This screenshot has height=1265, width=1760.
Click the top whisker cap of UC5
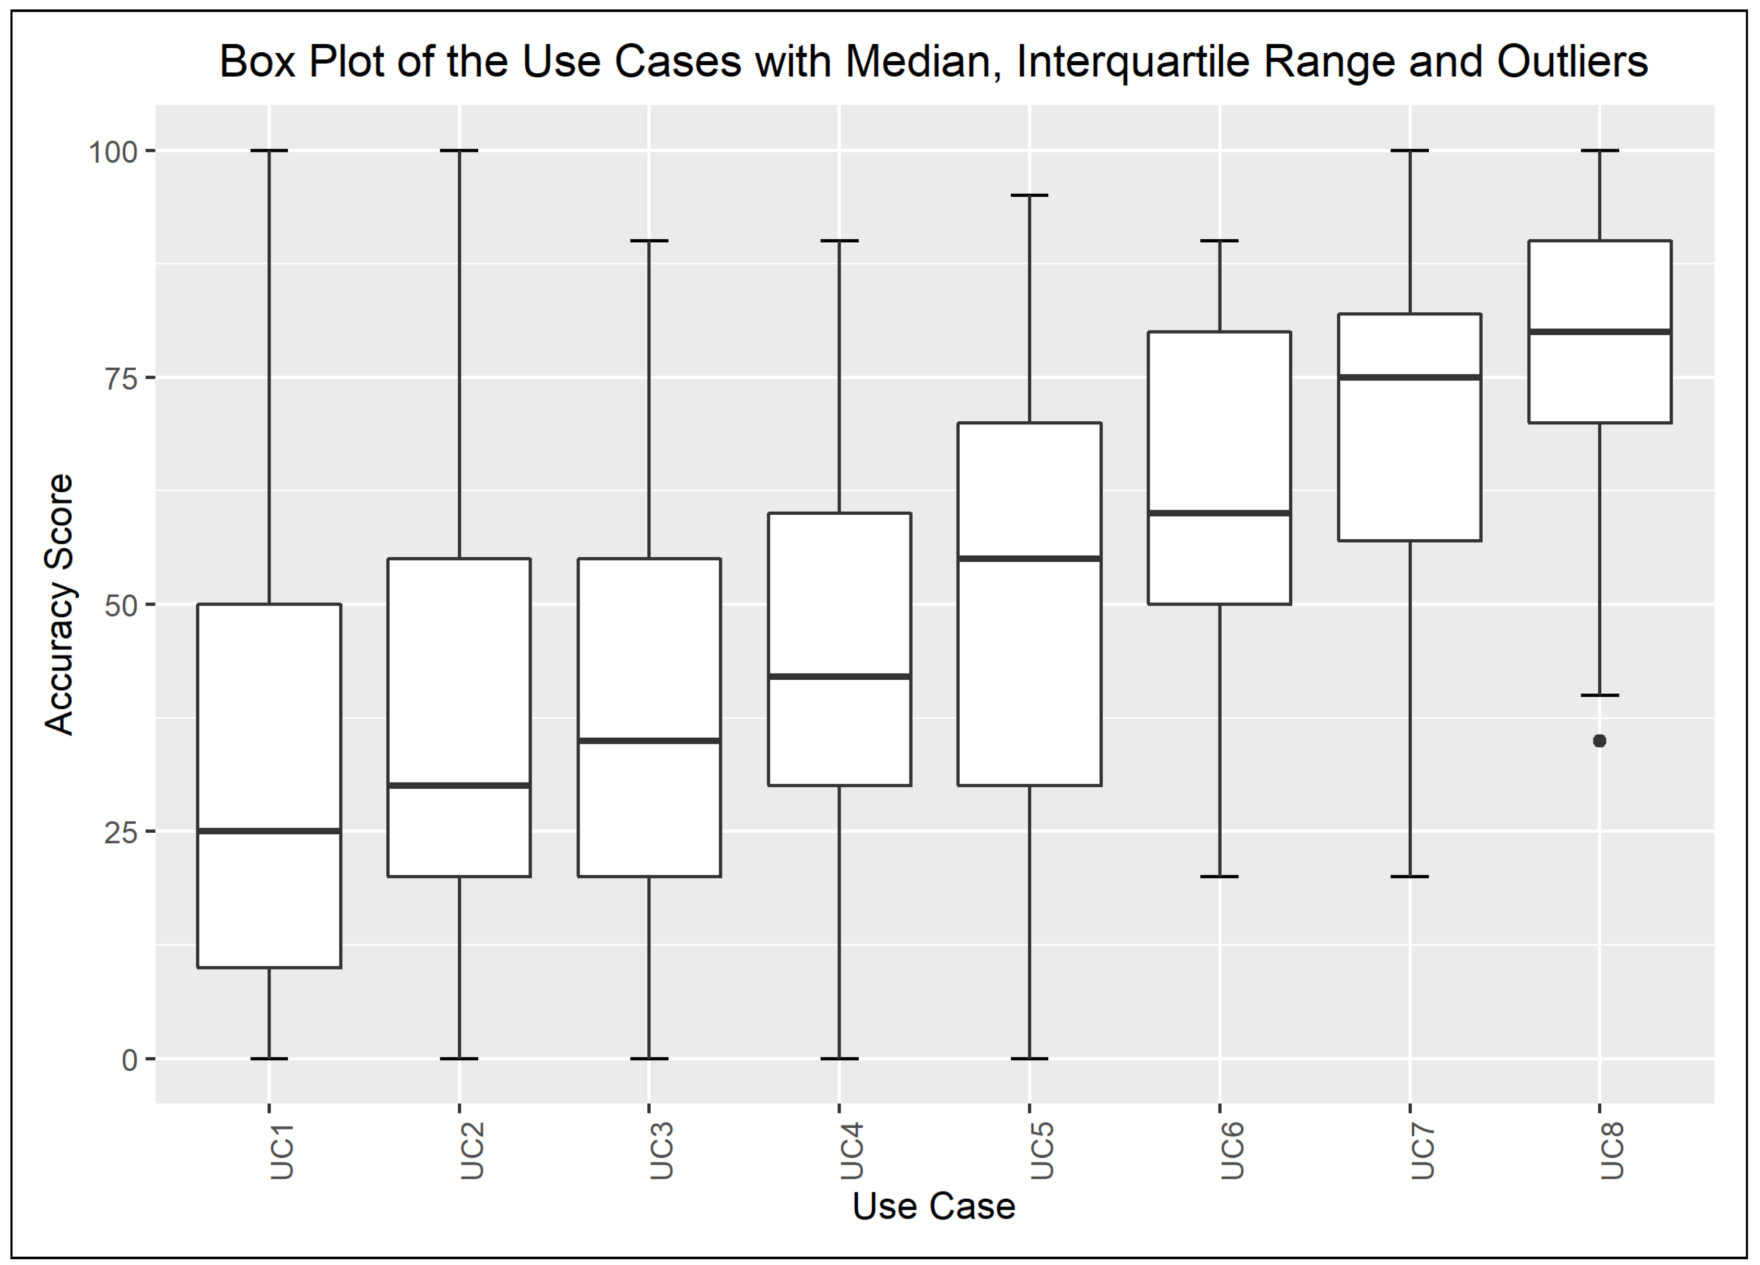1029,196
